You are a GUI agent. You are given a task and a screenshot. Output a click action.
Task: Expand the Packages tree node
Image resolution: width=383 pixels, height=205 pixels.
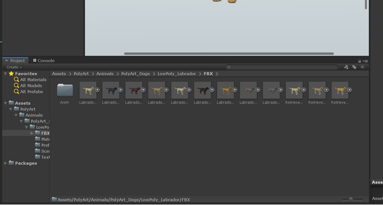tap(6, 163)
